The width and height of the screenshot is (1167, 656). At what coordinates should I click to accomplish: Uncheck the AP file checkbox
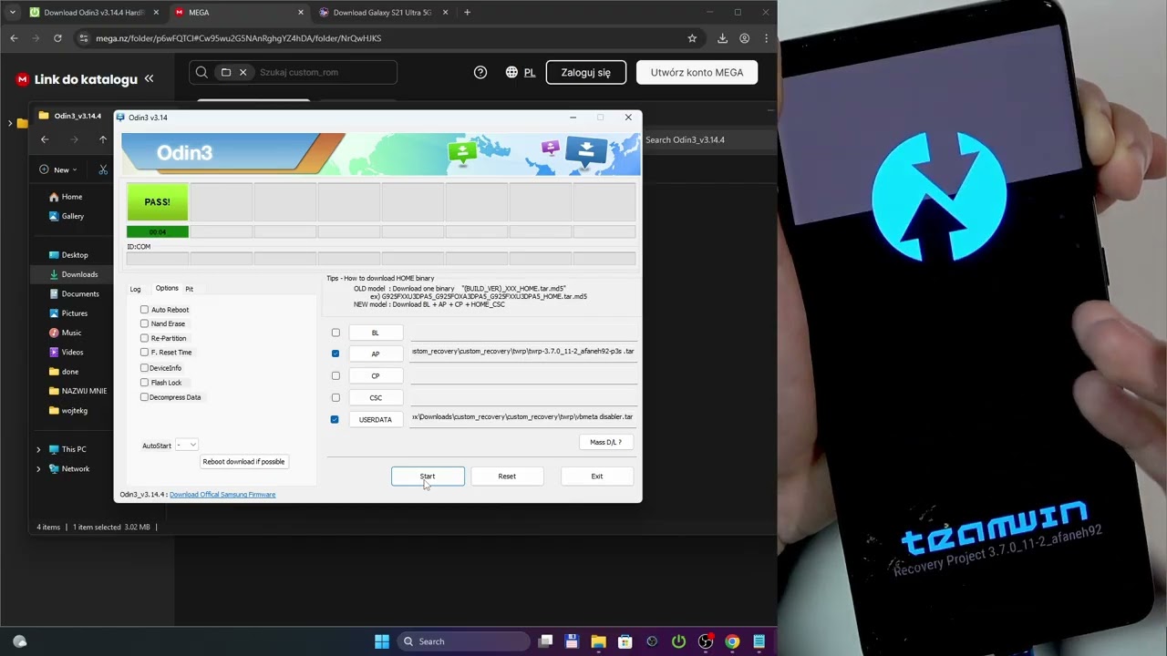click(336, 354)
